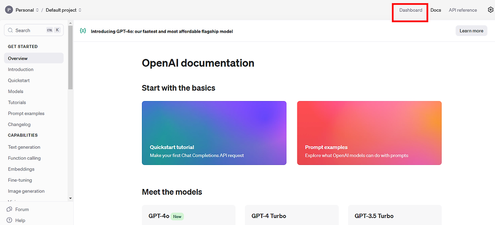Open the Introduction page
495x225 pixels.
tap(21, 69)
